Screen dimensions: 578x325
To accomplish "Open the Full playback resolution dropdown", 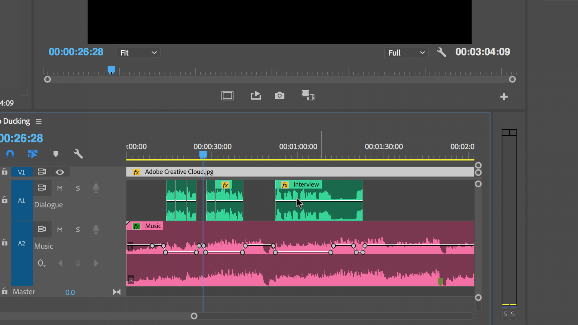I will point(406,53).
